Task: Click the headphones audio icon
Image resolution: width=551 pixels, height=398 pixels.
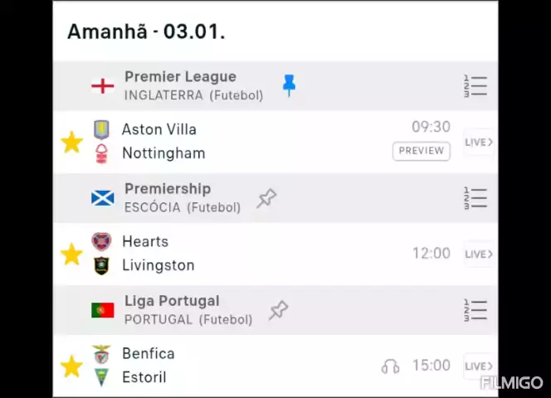Action: (x=390, y=366)
